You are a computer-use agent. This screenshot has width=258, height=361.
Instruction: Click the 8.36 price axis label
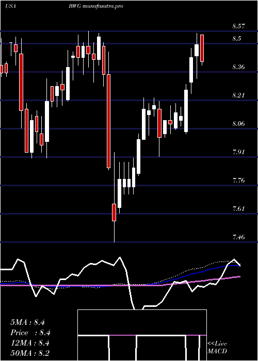pyautogui.click(x=238, y=67)
